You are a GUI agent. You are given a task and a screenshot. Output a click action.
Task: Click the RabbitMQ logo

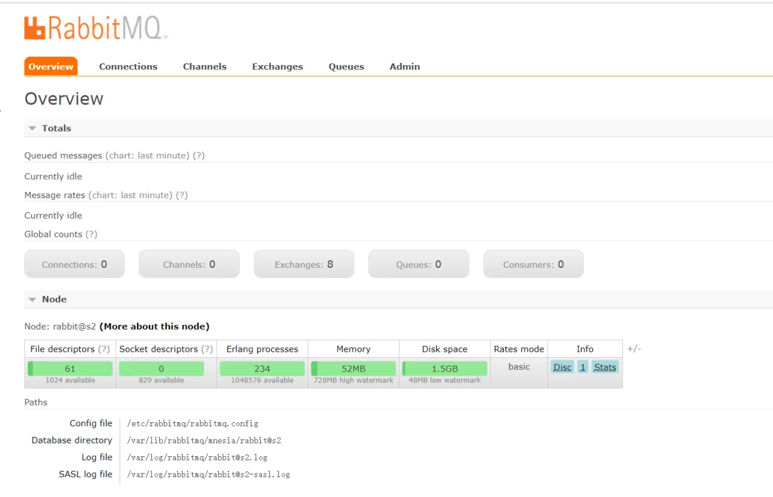96,28
